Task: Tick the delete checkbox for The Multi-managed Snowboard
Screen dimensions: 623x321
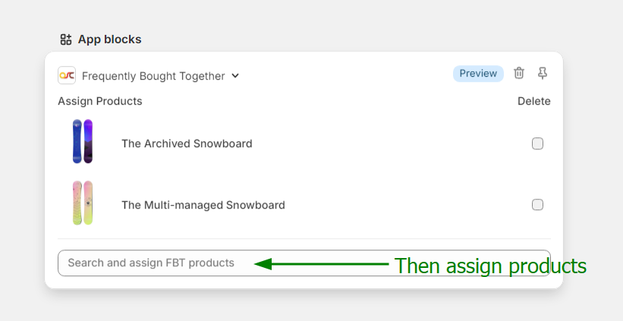Action: (537, 204)
